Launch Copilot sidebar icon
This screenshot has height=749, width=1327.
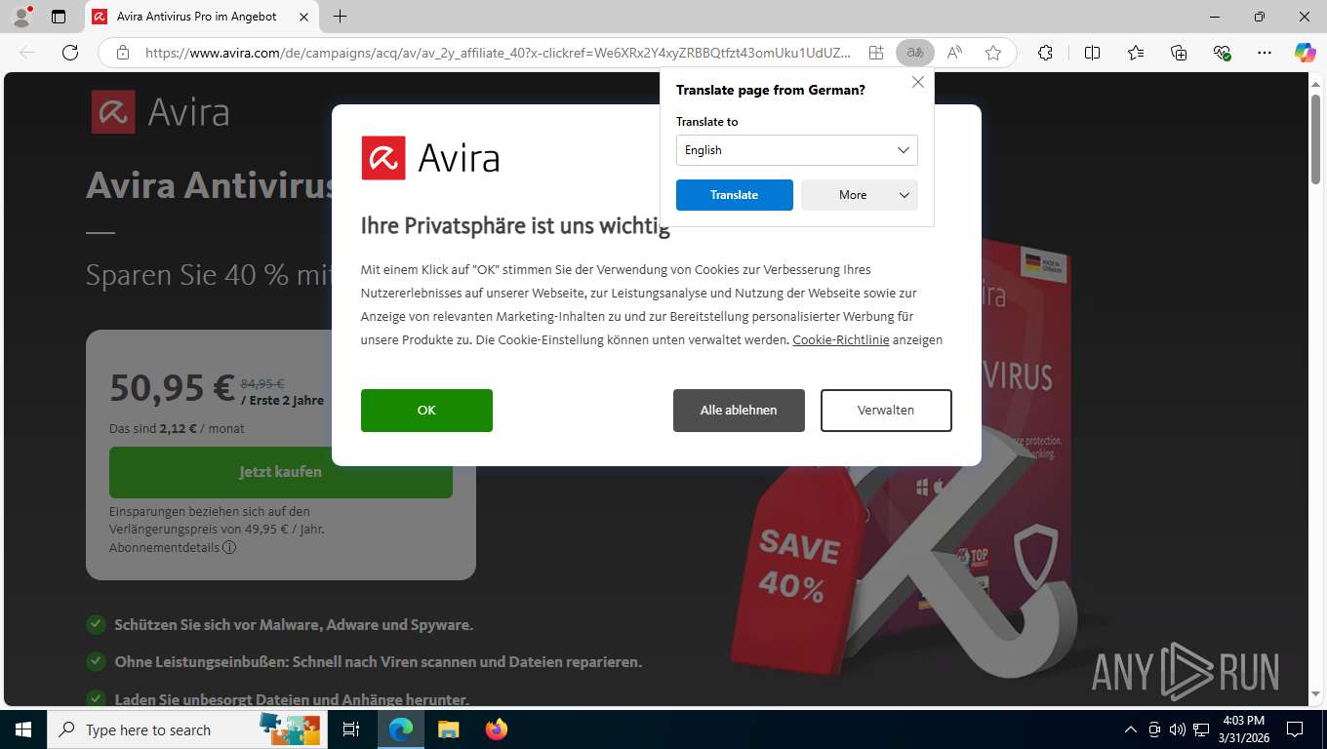click(1305, 53)
